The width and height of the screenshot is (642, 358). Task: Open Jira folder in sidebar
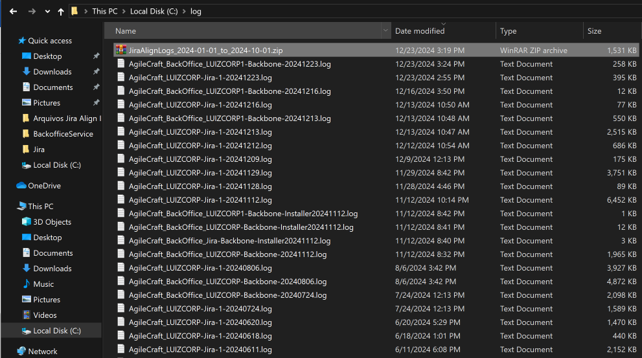[x=39, y=150]
